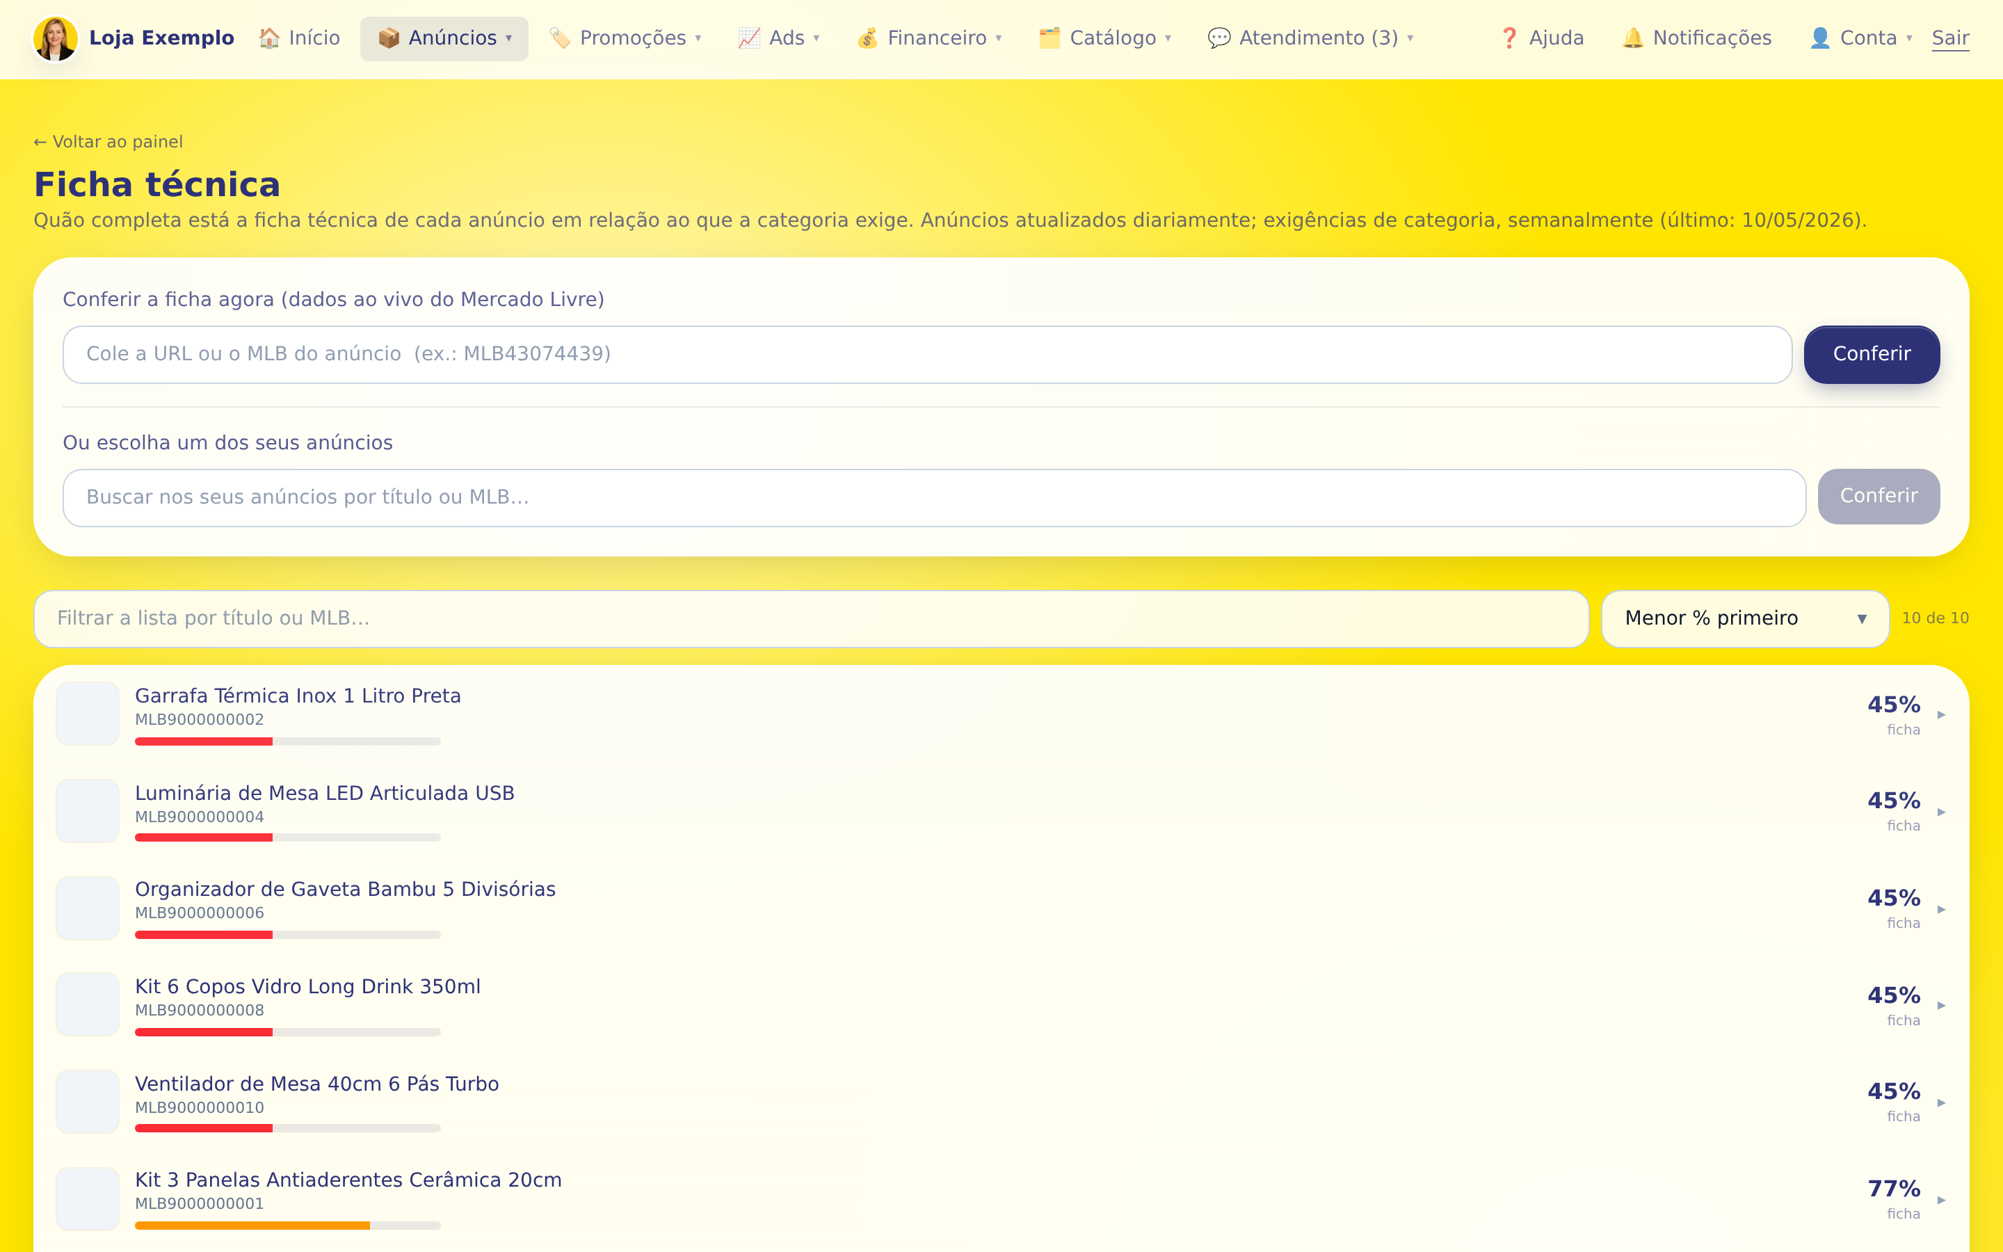
Task: Click the Ajuda question mark icon
Action: tap(1509, 38)
